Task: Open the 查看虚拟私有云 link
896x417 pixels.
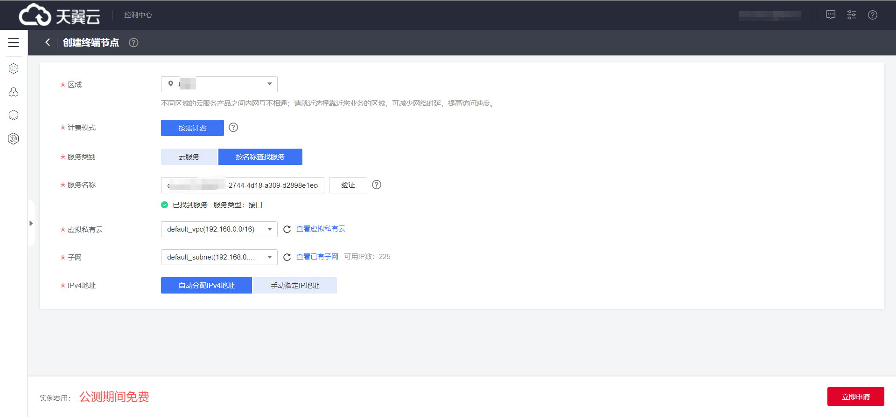Action: click(321, 229)
